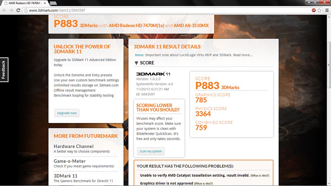Select the Combined Score value 759

(x=201, y=128)
